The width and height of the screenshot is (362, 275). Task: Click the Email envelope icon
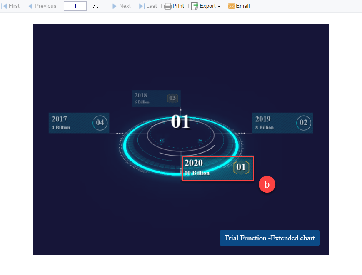[231, 6]
